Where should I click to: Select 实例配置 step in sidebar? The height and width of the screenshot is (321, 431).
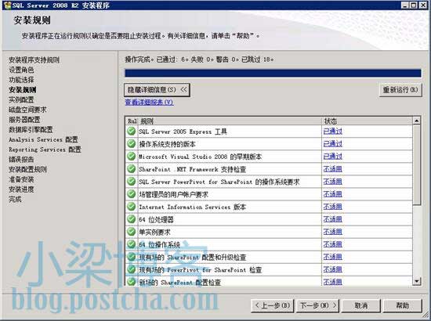[21, 99]
